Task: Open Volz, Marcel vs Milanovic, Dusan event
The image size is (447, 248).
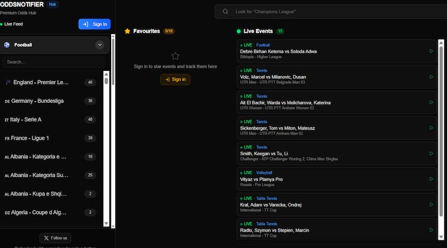Action: point(336,77)
